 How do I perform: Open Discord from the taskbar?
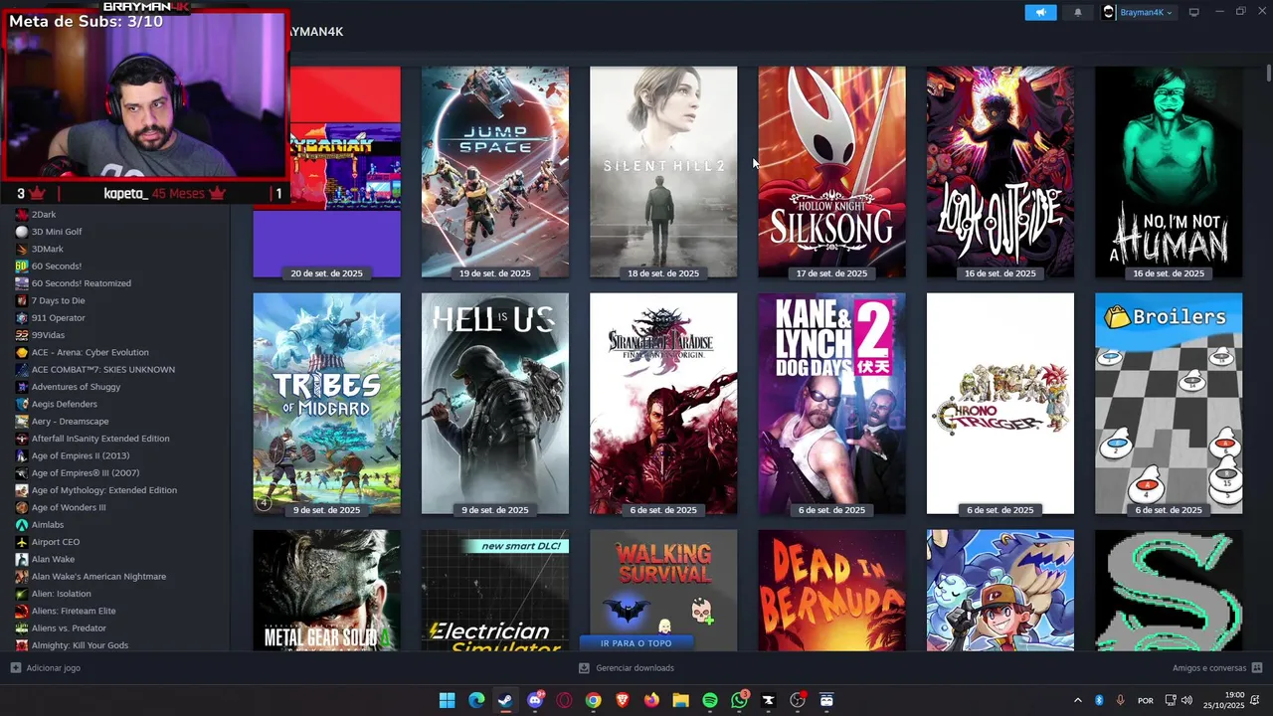coord(535,700)
